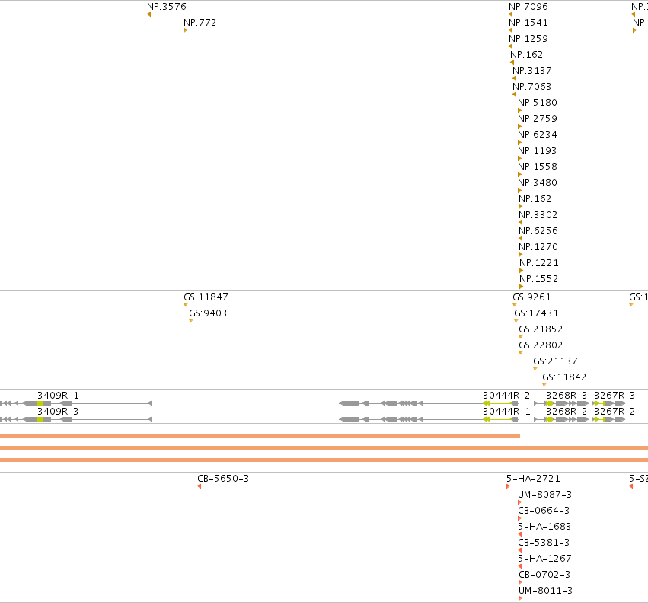Select the CB-0702-3 insertion label
648x603 pixels.
(544, 575)
